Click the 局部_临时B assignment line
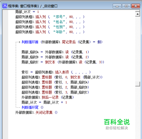142x139 pixels. point(55,57)
